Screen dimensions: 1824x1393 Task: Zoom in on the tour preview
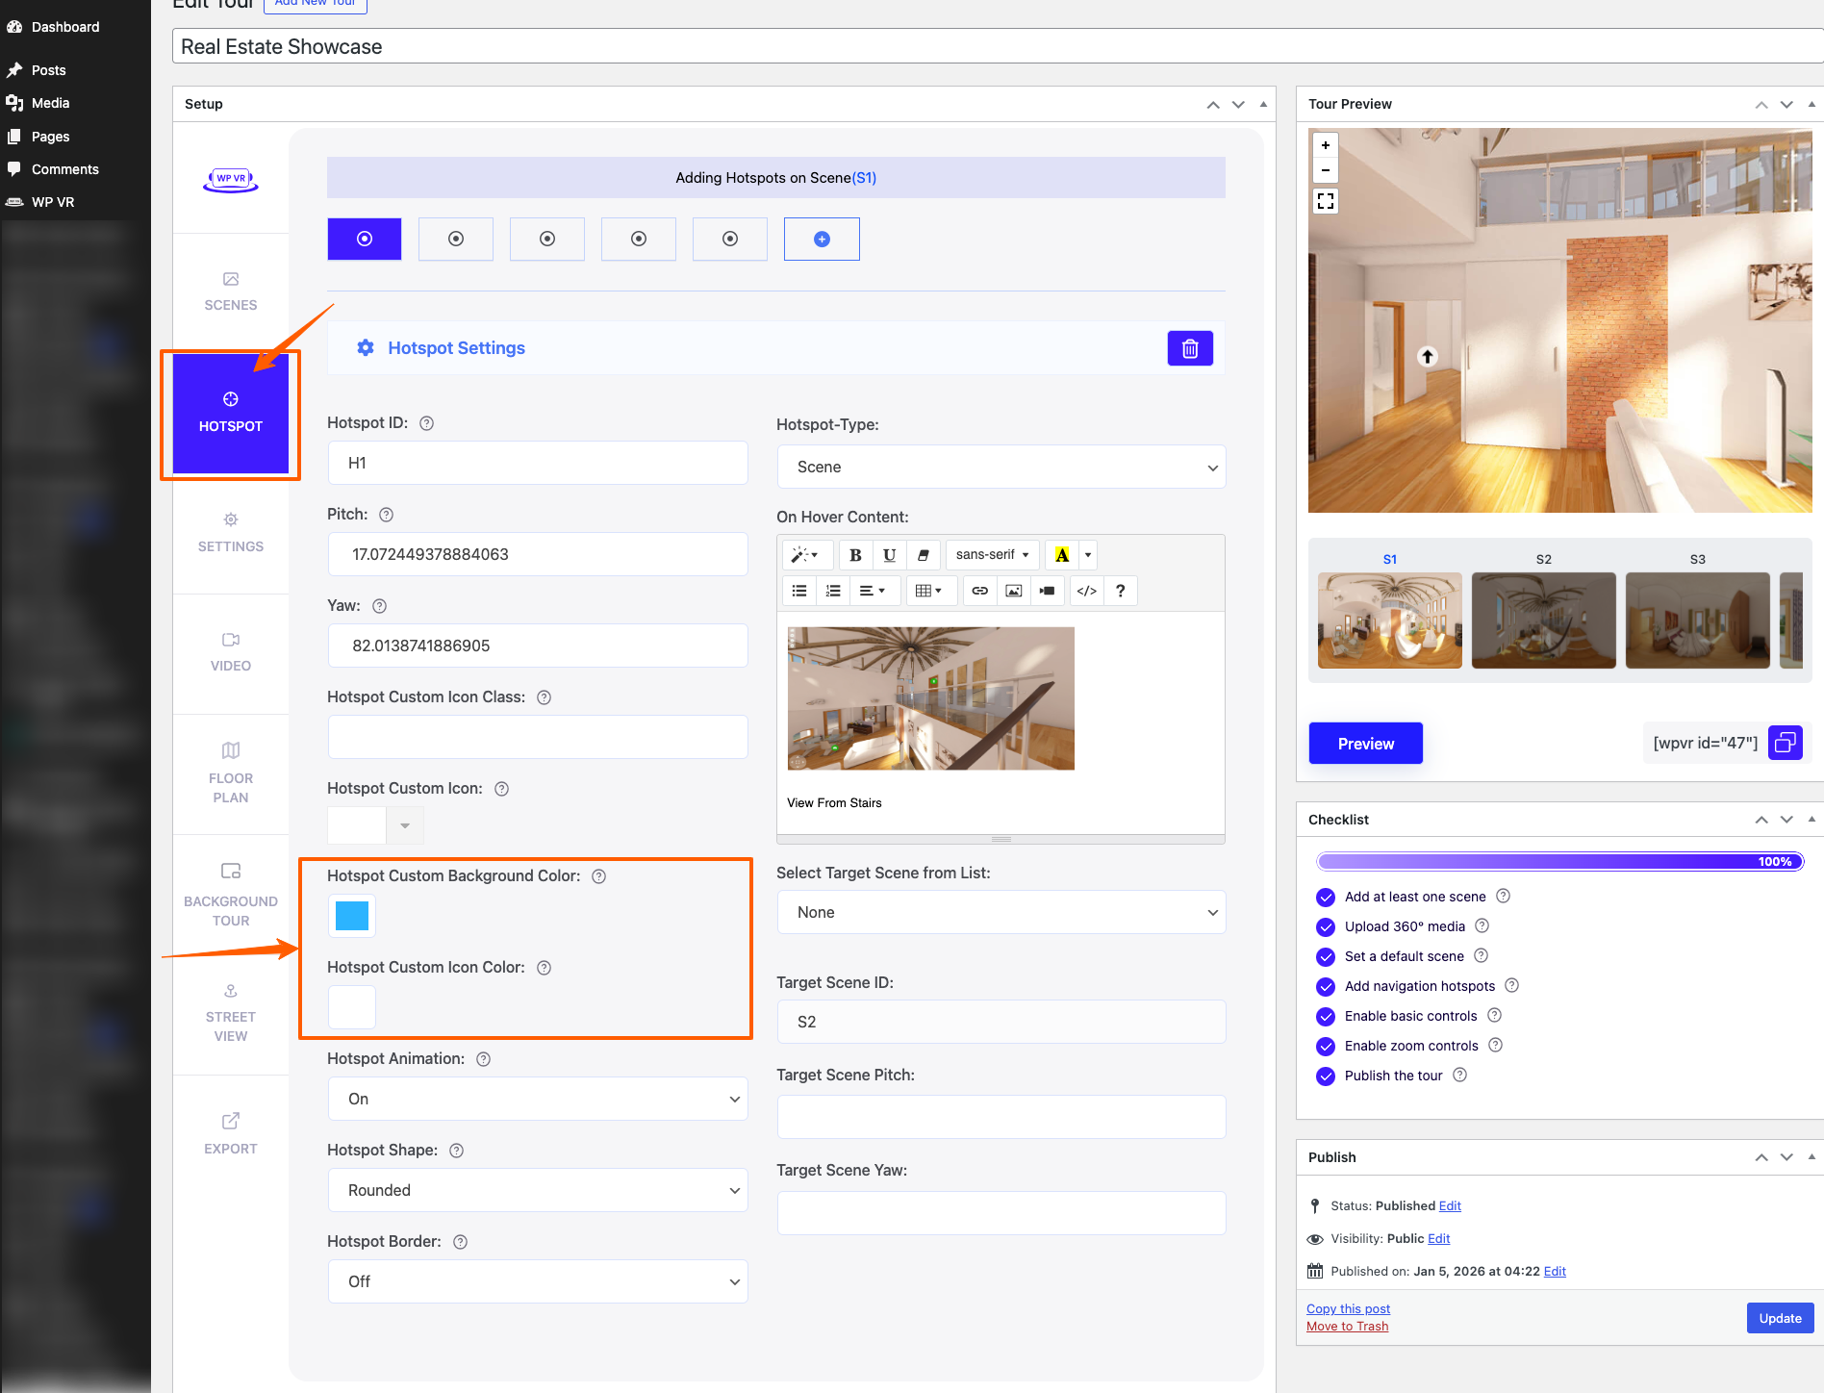pos(1325,146)
